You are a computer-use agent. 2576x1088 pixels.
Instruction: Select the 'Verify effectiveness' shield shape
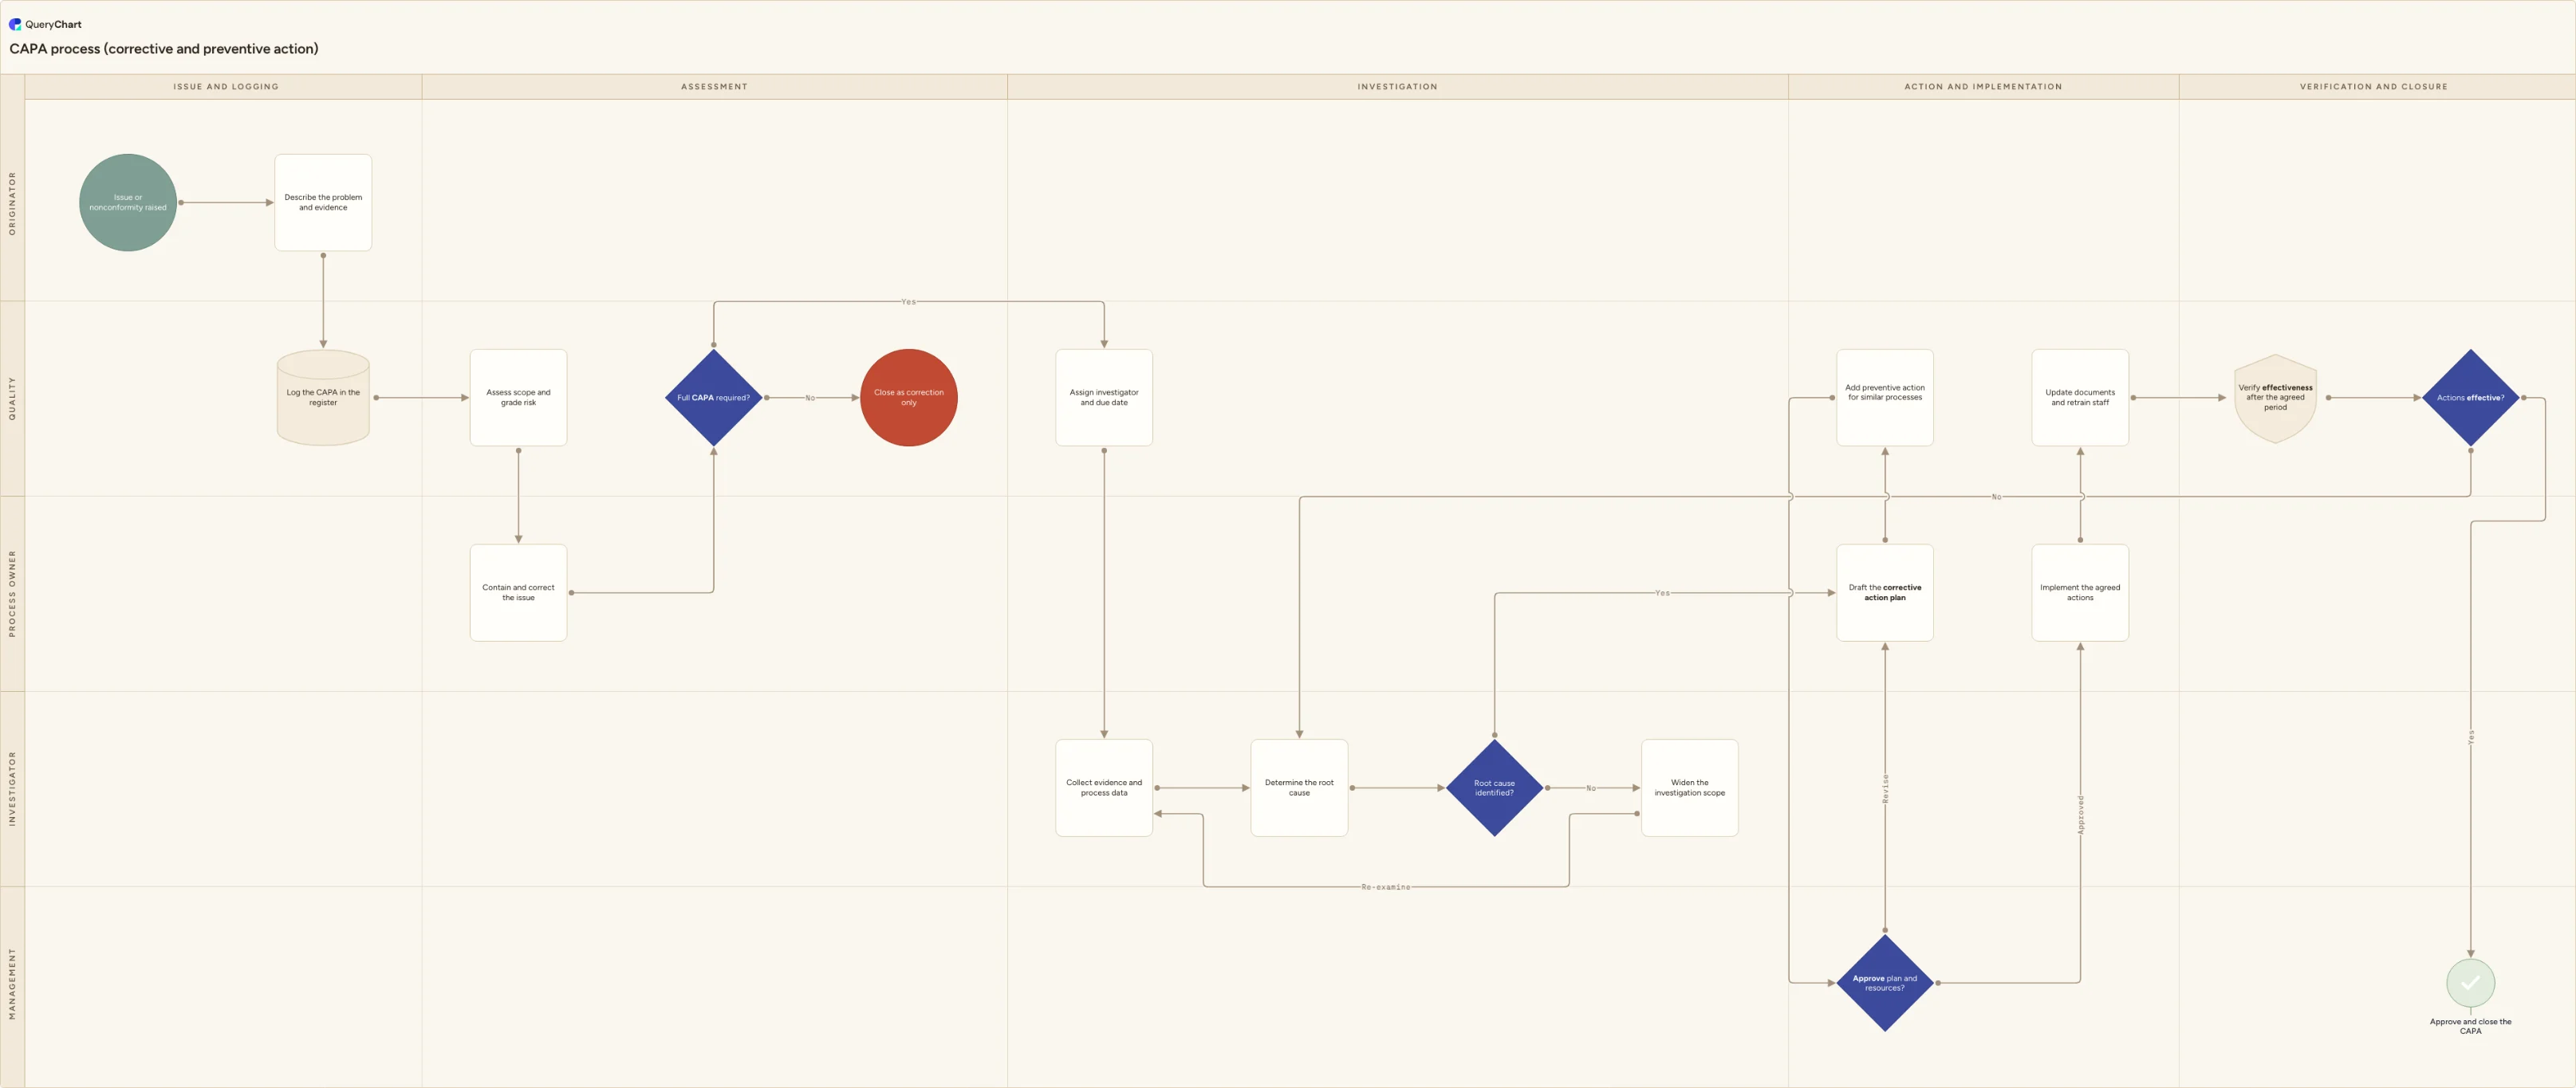pos(2275,398)
